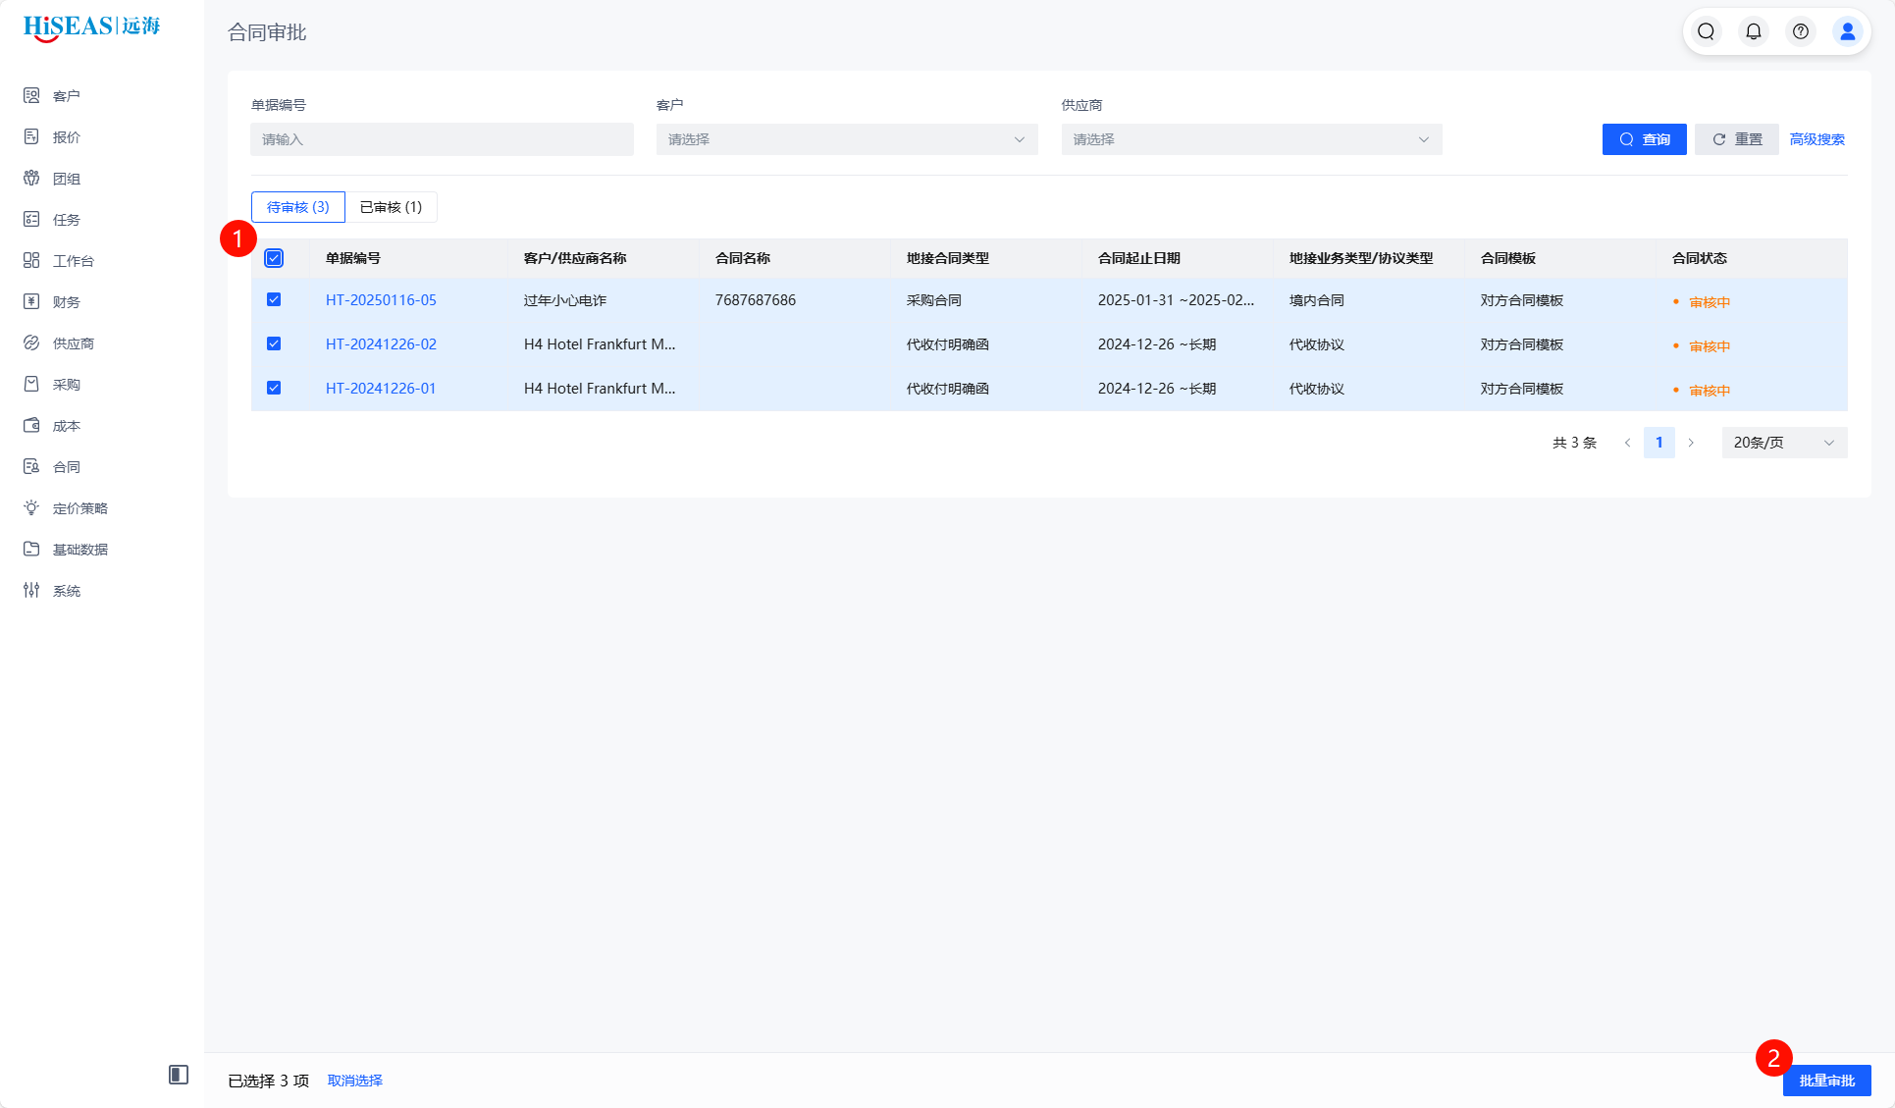Select the 供应商 sidebar menu item
The width and height of the screenshot is (1895, 1108).
(x=74, y=343)
